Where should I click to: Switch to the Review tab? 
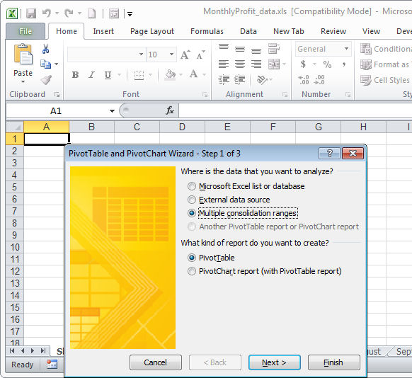(x=333, y=31)
